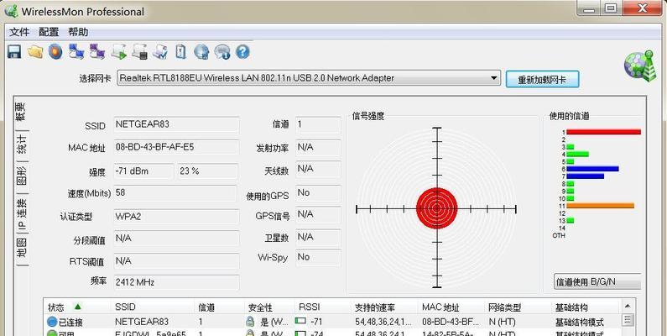This screenshot has width=667, height=336.
Task: Sort list by SSID column header
Action: (x=153, y=307)
